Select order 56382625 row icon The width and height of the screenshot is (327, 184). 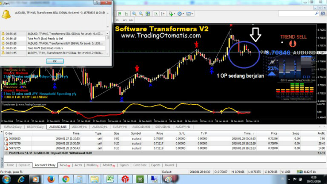(x=6, y=139)
